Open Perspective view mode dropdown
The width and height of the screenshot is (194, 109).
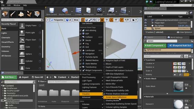[57, 20]
